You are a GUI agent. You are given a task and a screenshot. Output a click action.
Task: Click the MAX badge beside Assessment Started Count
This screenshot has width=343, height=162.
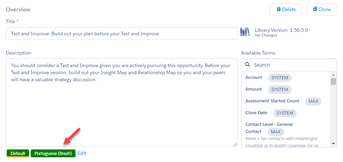point(313,101)
